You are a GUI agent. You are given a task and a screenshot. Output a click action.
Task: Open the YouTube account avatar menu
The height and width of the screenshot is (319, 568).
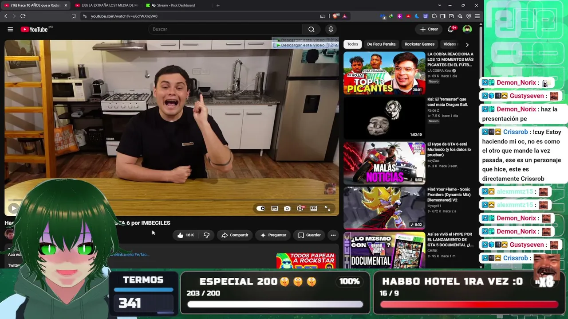point(467,29)
